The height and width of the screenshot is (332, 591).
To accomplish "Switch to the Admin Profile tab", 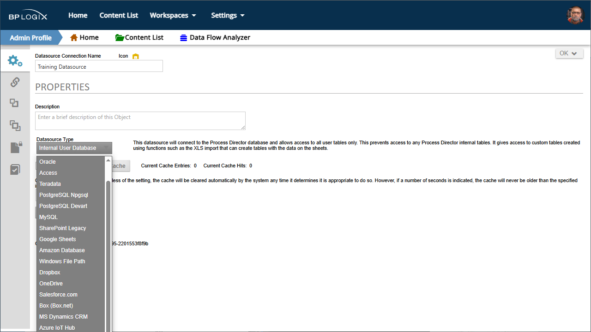I will click(30, 38).
